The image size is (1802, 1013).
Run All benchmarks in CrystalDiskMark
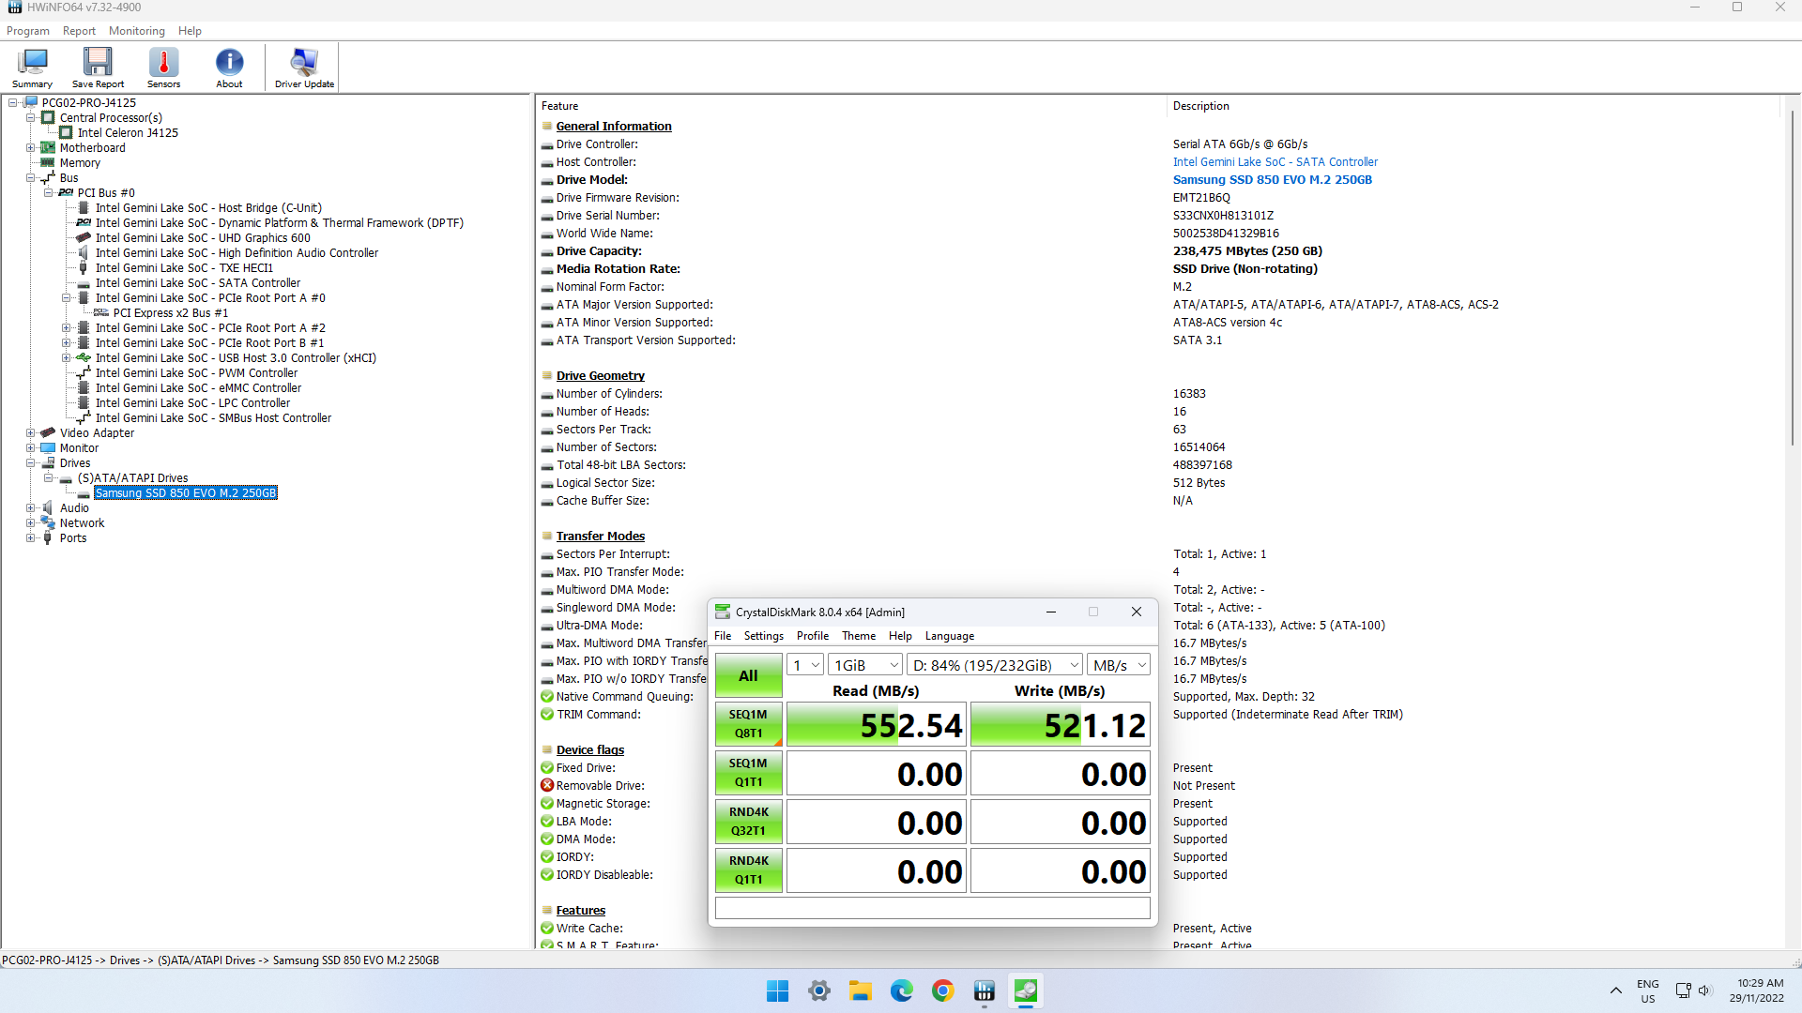click(x=748, y=675)
